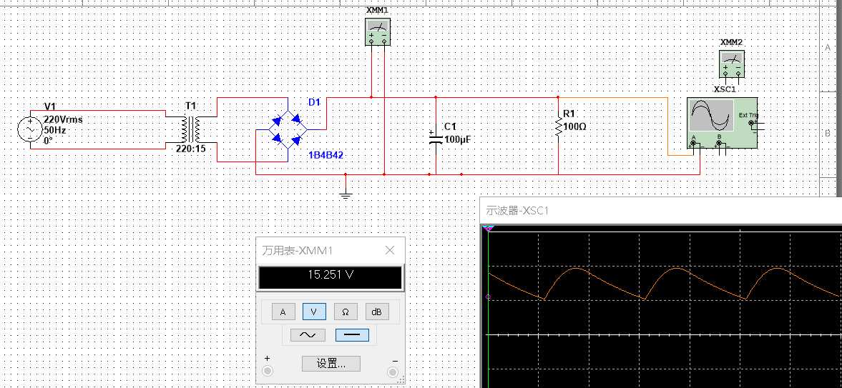Select the XMM1 multimeter instrument icon
This screenshot has height=388, width=842.
tap(378, 31)
